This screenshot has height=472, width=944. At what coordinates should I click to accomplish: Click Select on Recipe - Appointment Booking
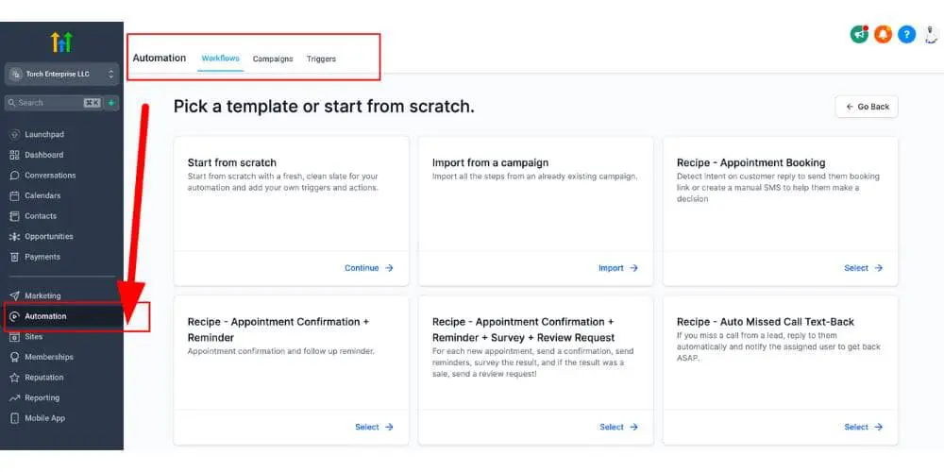[x=863, y=268]
